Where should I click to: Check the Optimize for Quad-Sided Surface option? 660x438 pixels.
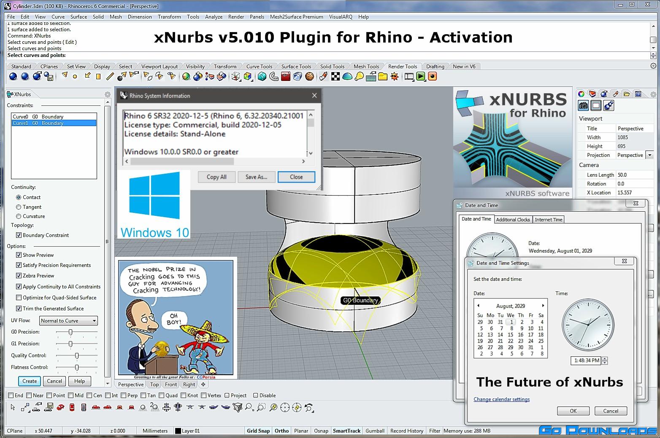pos(19,297)
